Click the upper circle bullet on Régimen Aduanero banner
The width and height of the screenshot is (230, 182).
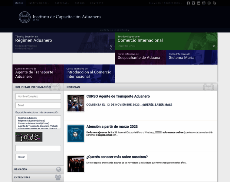pyautogui.click(x=111, y=46)
